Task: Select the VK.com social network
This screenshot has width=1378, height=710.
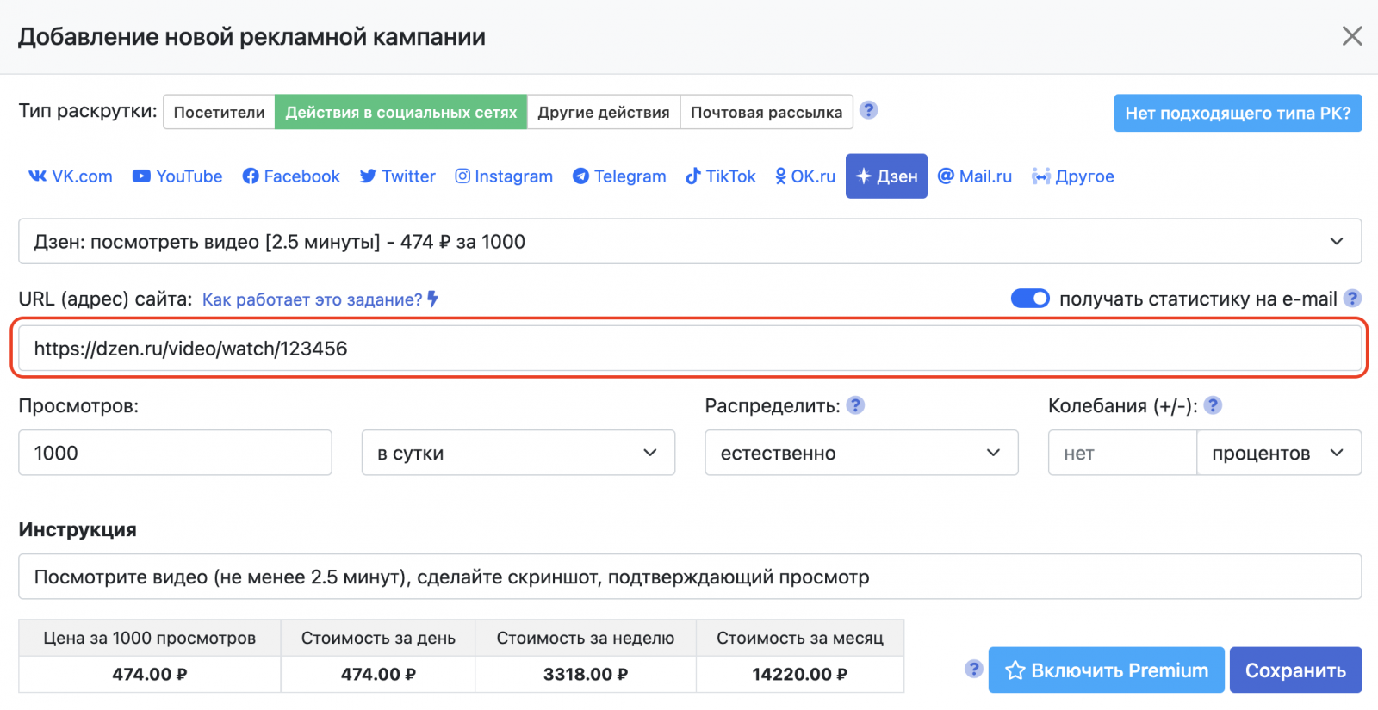Action: tap(71, 176)
